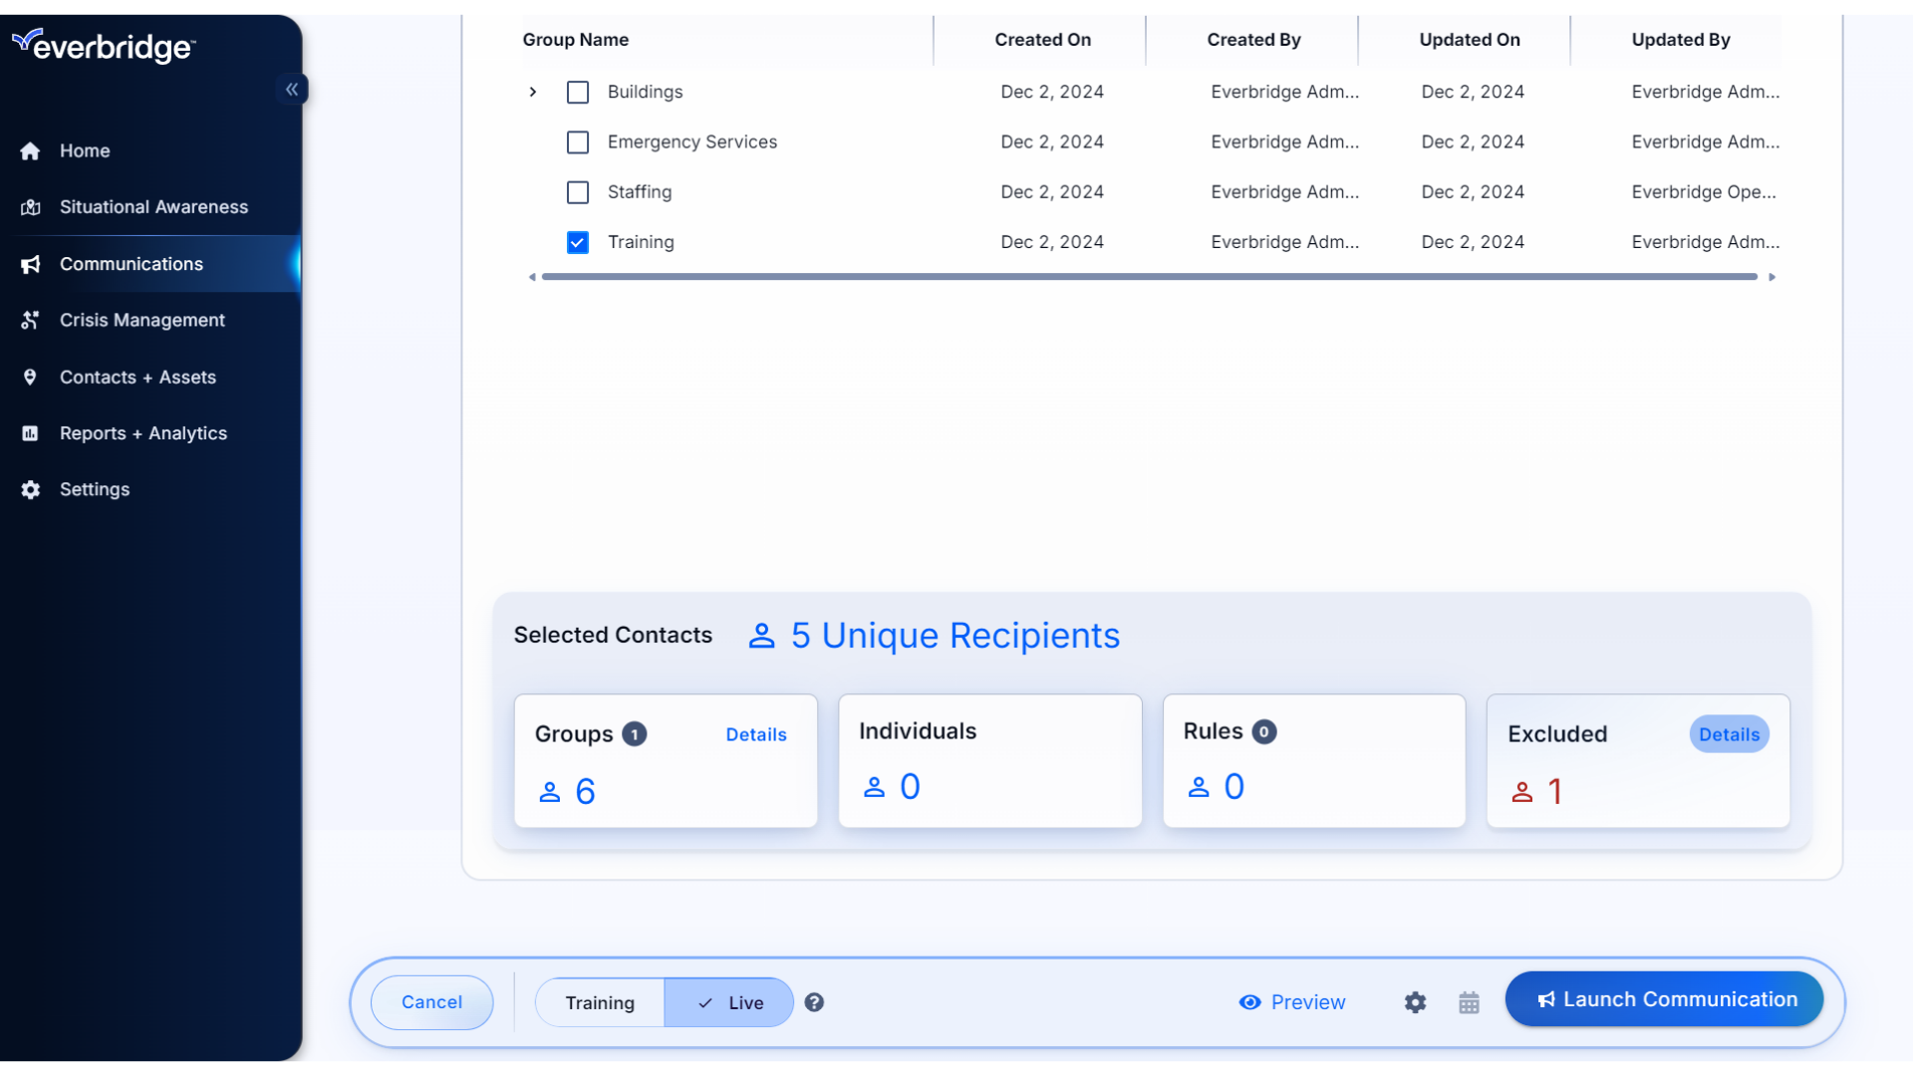The width and height of the screenshot is (1913, 1076).
Task: Open the help question mark next to Live
Action: point(814,1002)
